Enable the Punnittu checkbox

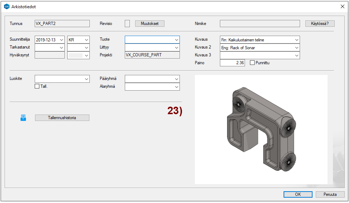tap(252, 63)
